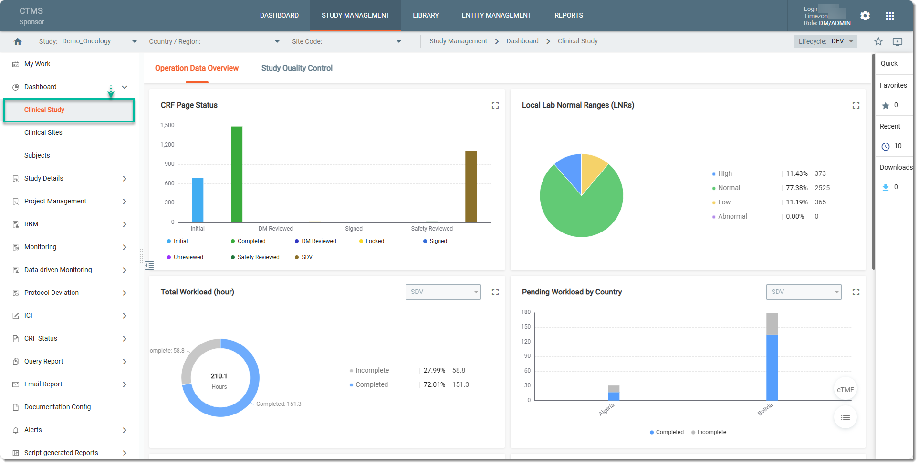Toggle DM Reviewed series in CRF legend
Screen dimensions: 919x465
tap(316, 241)
